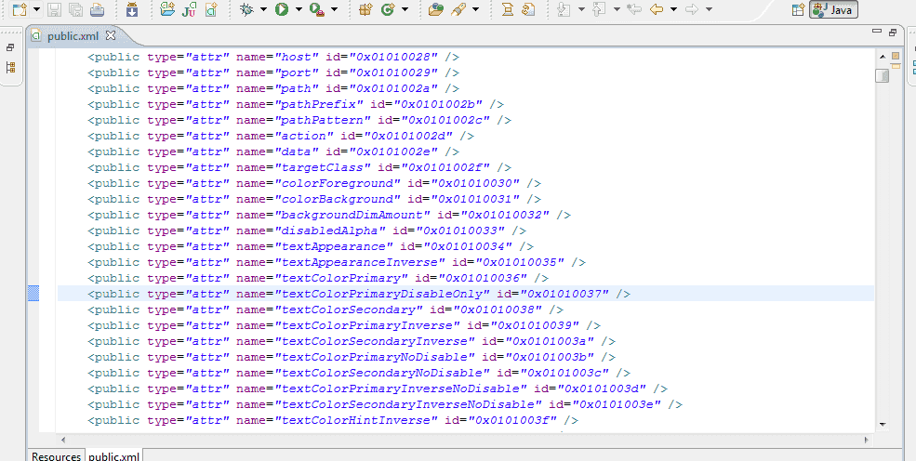Click the horizontal scrollbar right arrow
This screenshot has height=461, width=916.
click(867, 440)
